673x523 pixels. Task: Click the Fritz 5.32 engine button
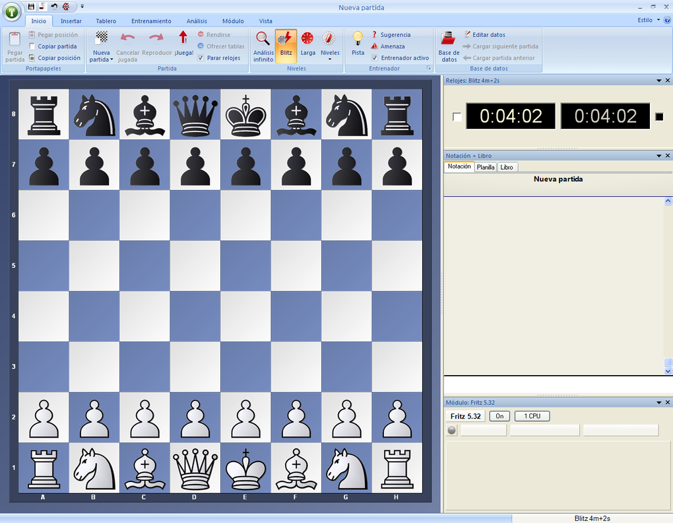click(x=466, y=416)
